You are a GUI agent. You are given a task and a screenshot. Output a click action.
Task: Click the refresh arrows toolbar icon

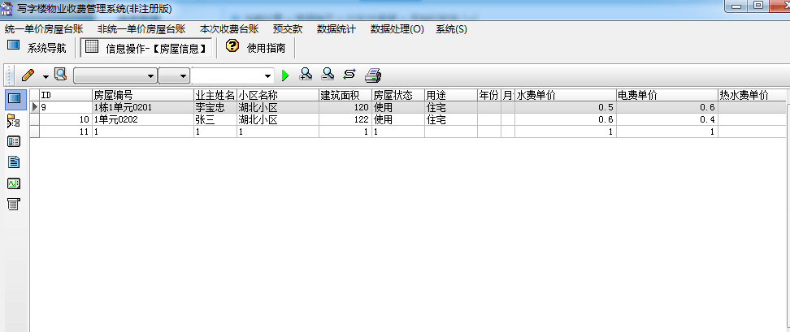[x=349, y=75]
